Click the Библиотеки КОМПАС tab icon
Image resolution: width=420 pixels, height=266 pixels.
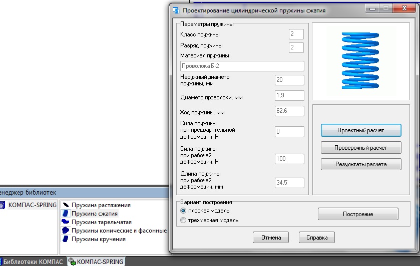point(1,262)
